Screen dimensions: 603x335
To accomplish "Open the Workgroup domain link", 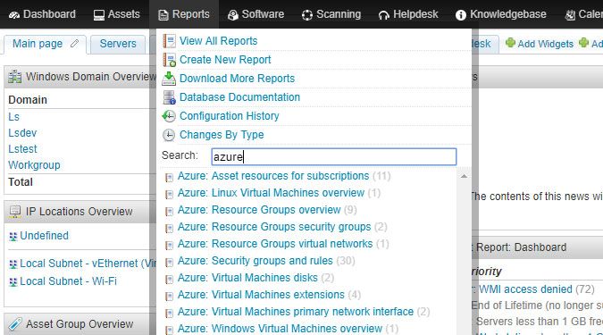I will click(x=34, y=165).
